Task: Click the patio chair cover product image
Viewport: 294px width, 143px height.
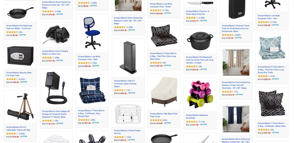Action: click(164, 92)
